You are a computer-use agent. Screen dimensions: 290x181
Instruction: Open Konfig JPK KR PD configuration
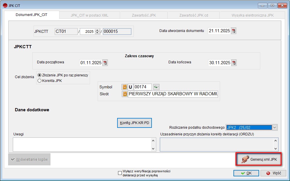click(134, 123)
